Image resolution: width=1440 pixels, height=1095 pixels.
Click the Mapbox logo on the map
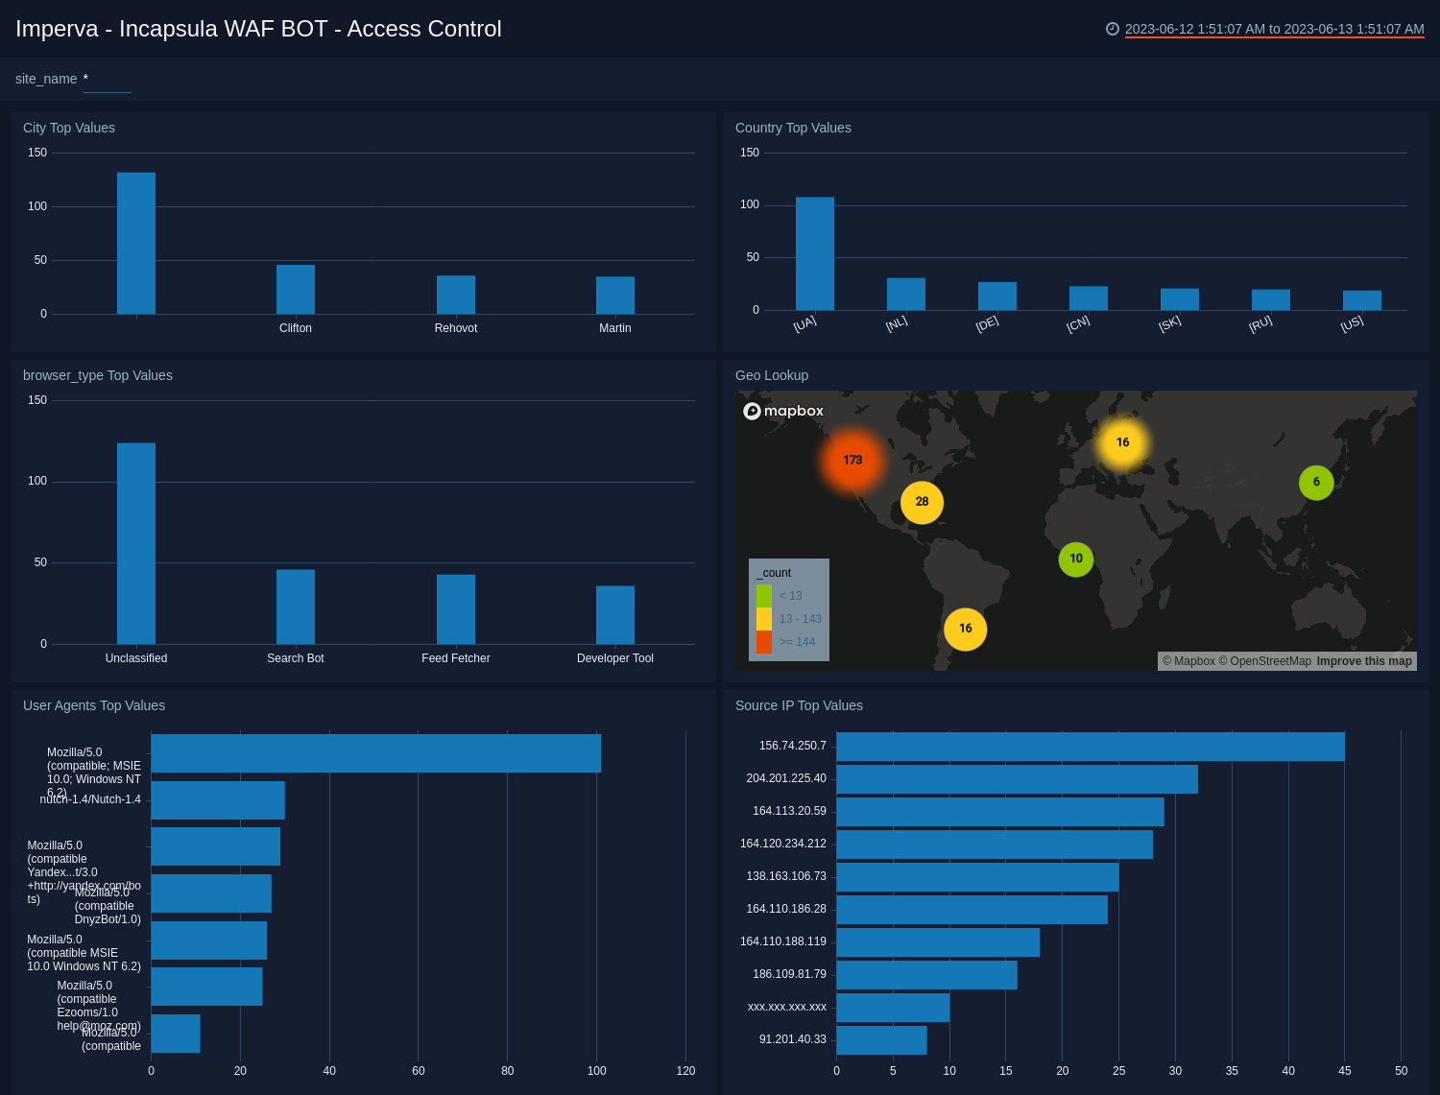(x=784, y=411)
